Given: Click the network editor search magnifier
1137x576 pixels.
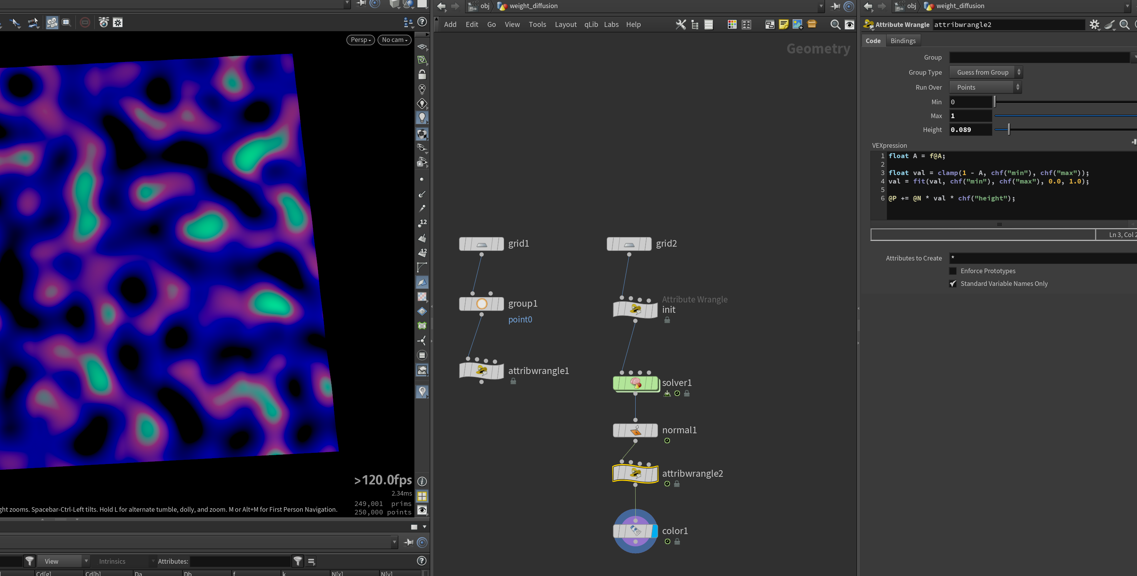Looking at the screenshot, I should (835, 25).
